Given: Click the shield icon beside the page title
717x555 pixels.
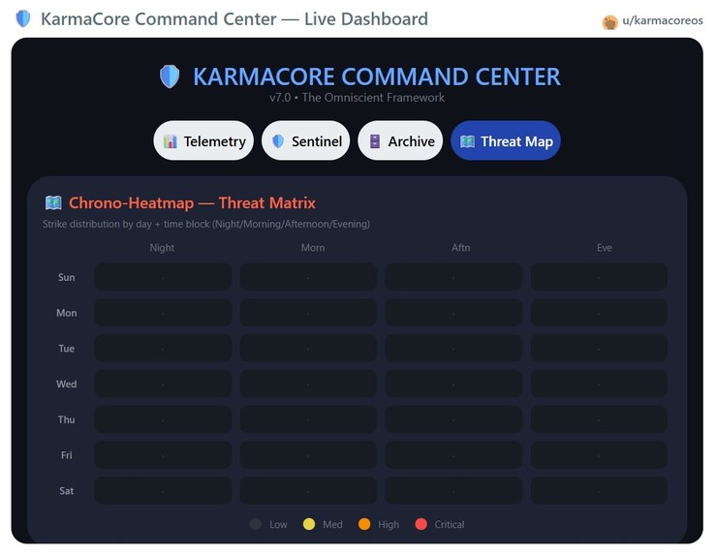Looking at the screenshot, I should pyautogui.click(x=23, y=18).
